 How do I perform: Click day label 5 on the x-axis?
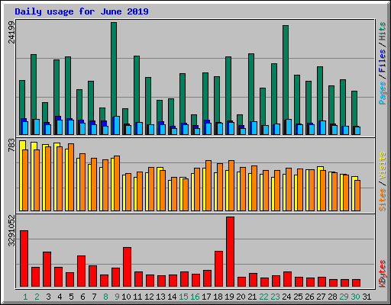(71, 297)
